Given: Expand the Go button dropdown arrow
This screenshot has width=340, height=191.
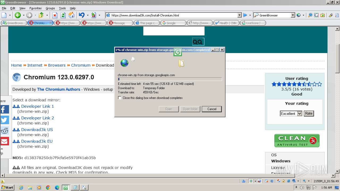Looking at the screenshot, I should coord(250,15).
